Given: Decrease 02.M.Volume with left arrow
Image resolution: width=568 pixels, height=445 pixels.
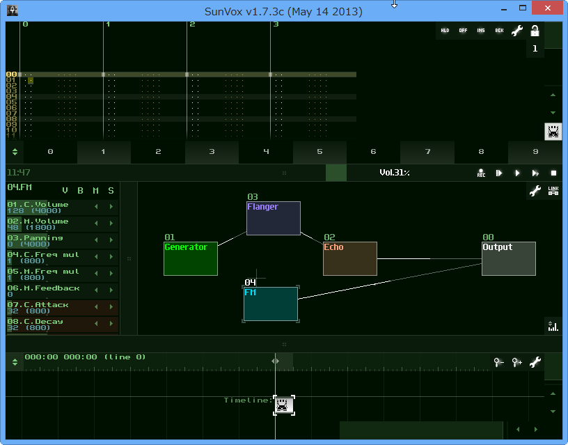Looking at the screenshot, I should click(x=96, y=224).
